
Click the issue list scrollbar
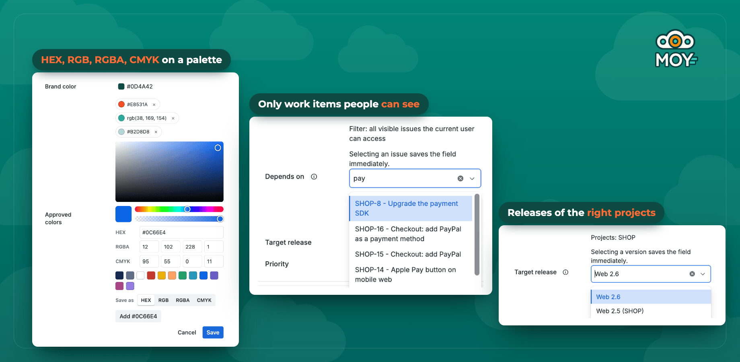(477, 235)
